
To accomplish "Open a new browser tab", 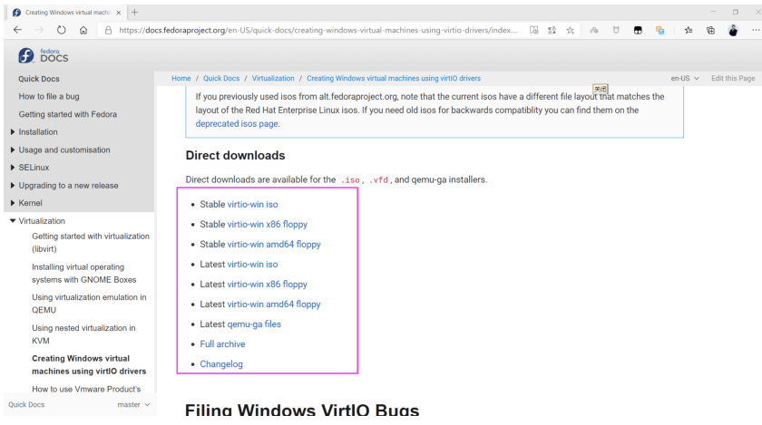I will 134,13.
